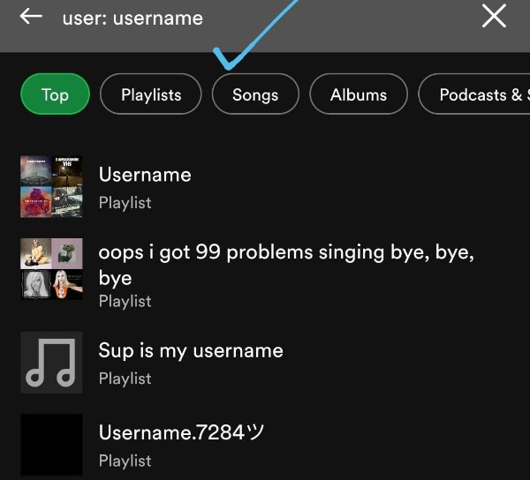Image resolution: width=530 pixels, height=480 pixels.
Task: Click the search field reading 'user: username'
Action: click(132, 18)
